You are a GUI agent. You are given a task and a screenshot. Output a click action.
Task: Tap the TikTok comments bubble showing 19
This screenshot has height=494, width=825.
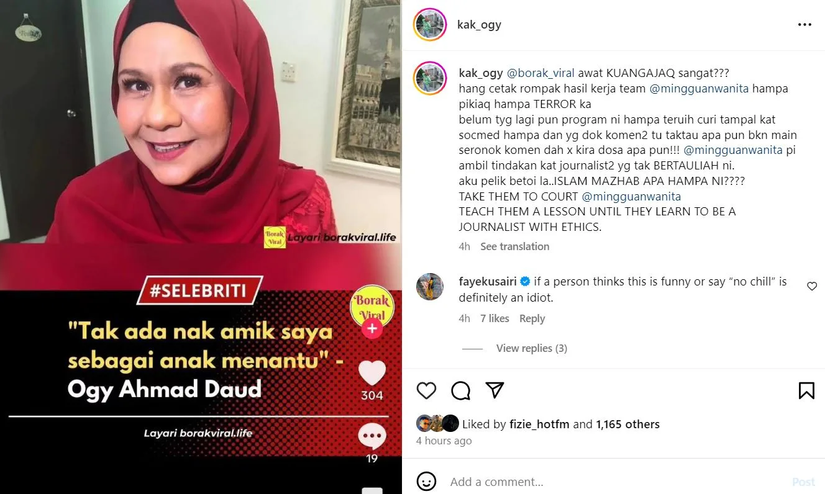point(372,437)
